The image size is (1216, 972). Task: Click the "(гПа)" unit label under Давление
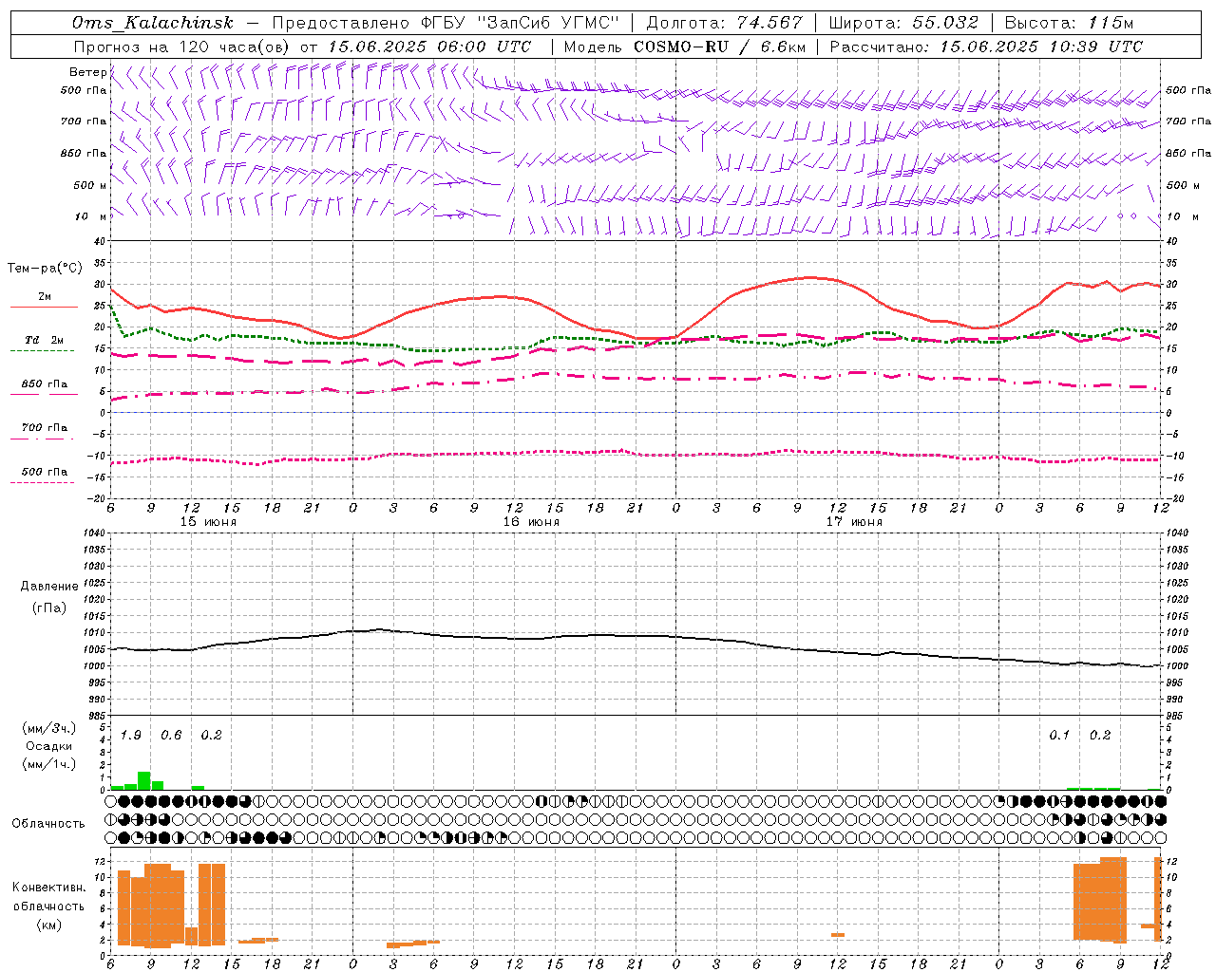point(48,607)
